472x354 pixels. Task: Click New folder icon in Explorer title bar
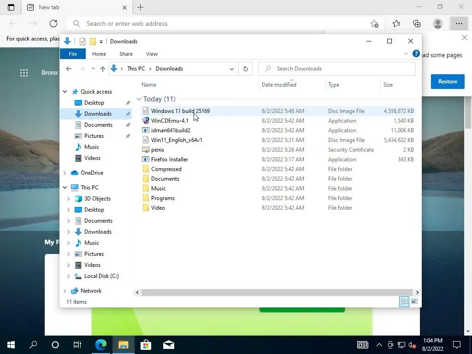93,41
